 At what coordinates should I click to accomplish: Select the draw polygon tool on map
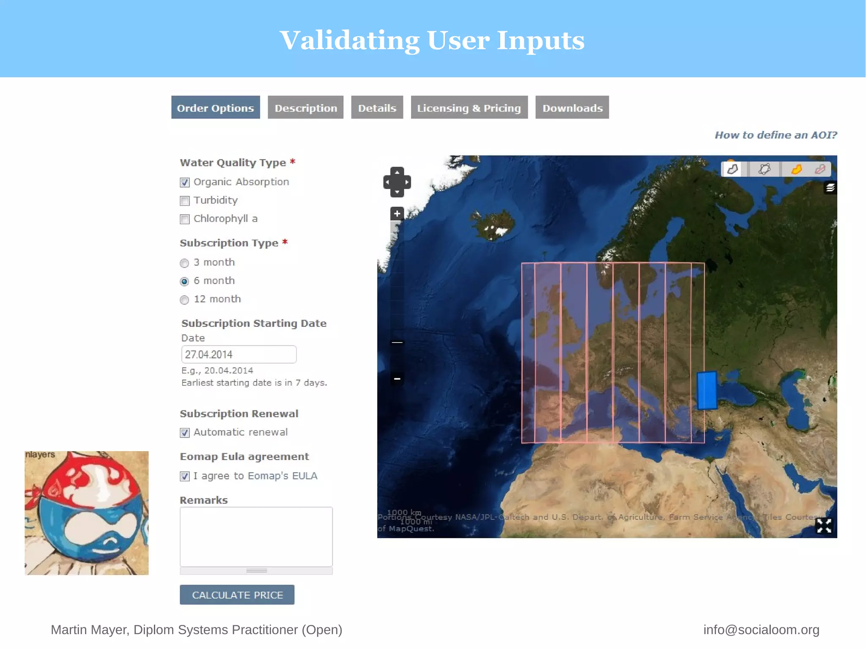[x=733, y=169]
